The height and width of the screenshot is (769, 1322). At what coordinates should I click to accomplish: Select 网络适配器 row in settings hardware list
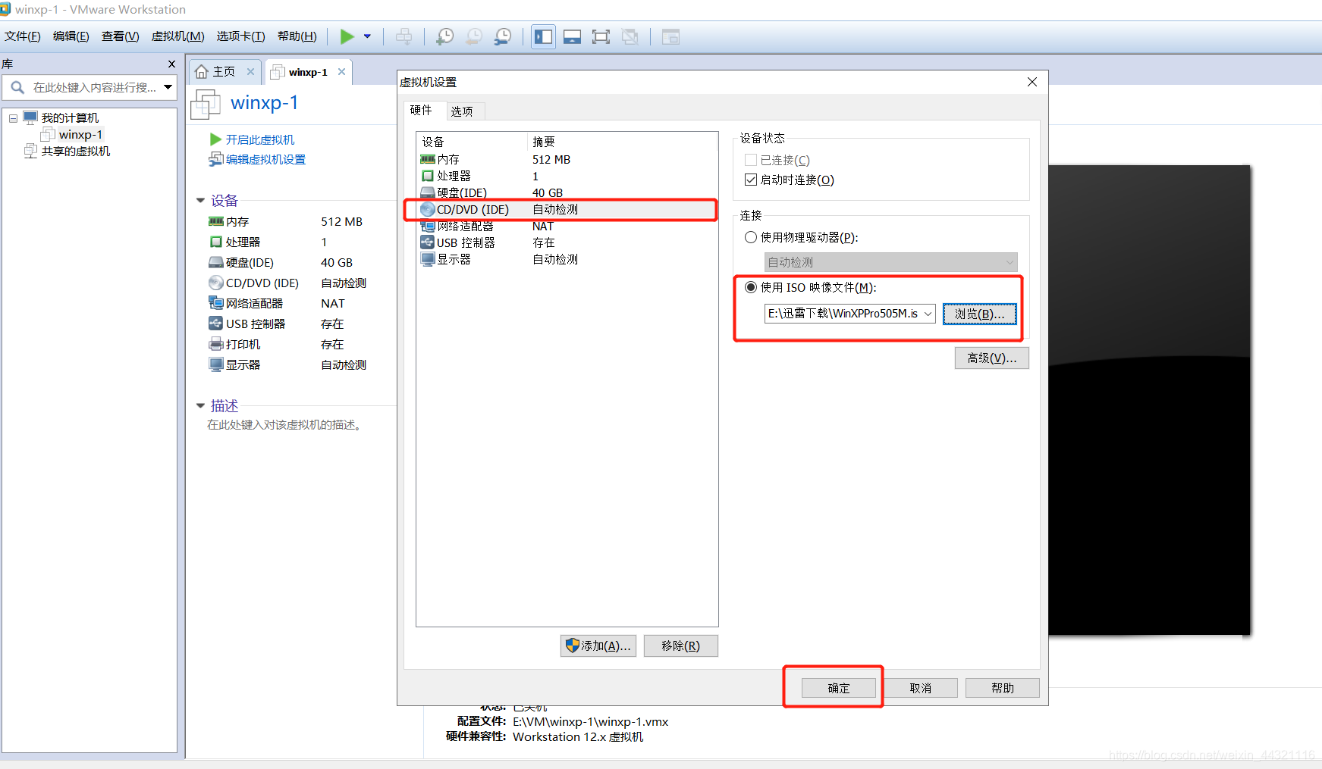tap(567, 227)
